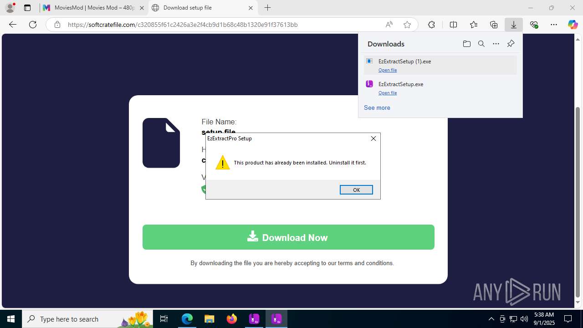Click the address bar URL
583x328 pixels.
pyautogui.click(x=183, y=25)
